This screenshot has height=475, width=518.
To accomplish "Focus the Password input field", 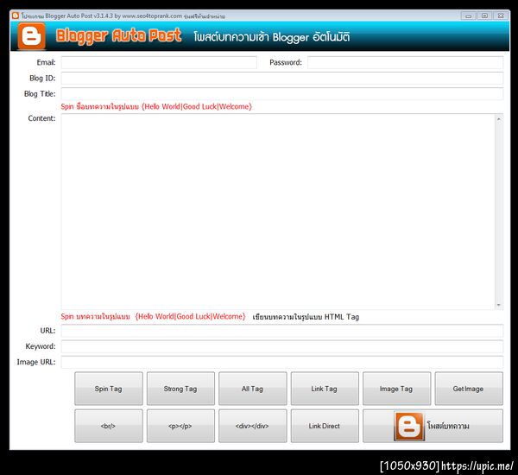I will point(405,62).
